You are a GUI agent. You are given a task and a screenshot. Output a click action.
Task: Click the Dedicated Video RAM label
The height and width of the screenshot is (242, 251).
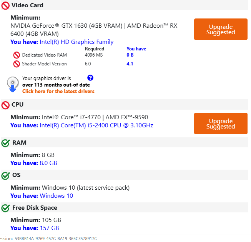pyautogui.click(x=44, y=55)
